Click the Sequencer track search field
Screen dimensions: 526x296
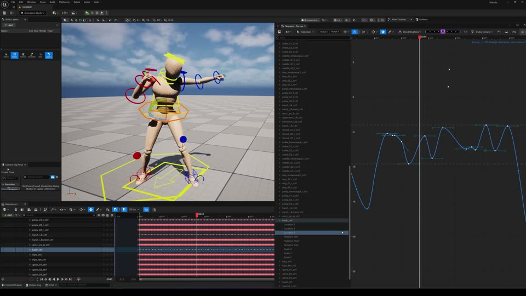pos(59,215)
